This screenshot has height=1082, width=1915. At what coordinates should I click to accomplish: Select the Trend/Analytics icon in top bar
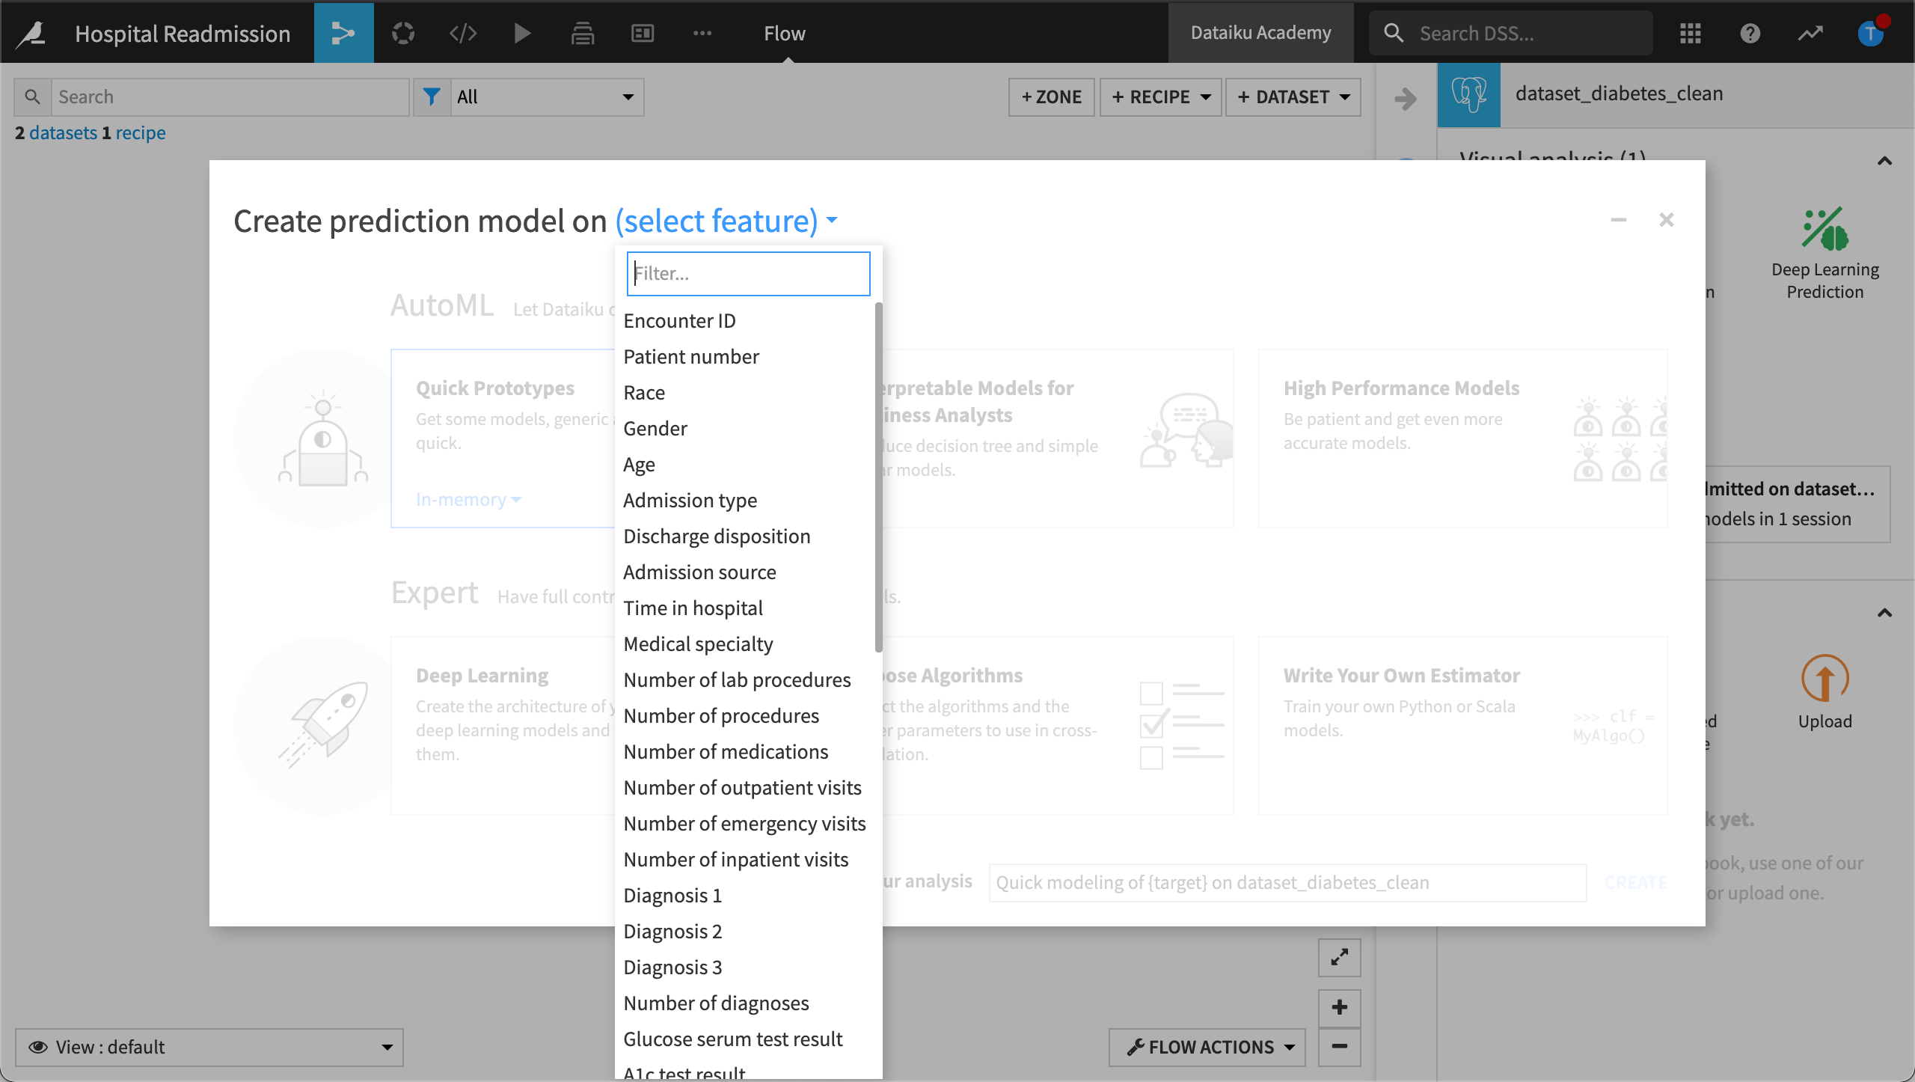1811,31
